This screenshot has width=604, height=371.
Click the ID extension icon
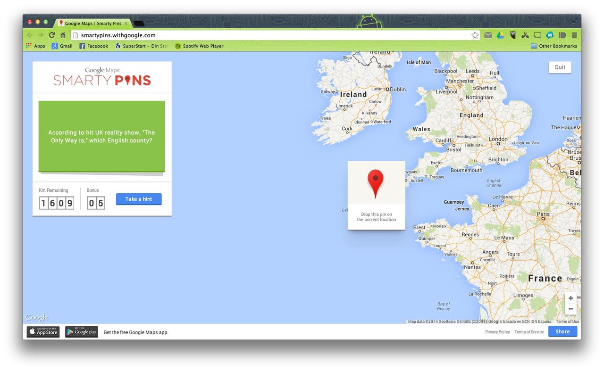click(x=562, y=35)
